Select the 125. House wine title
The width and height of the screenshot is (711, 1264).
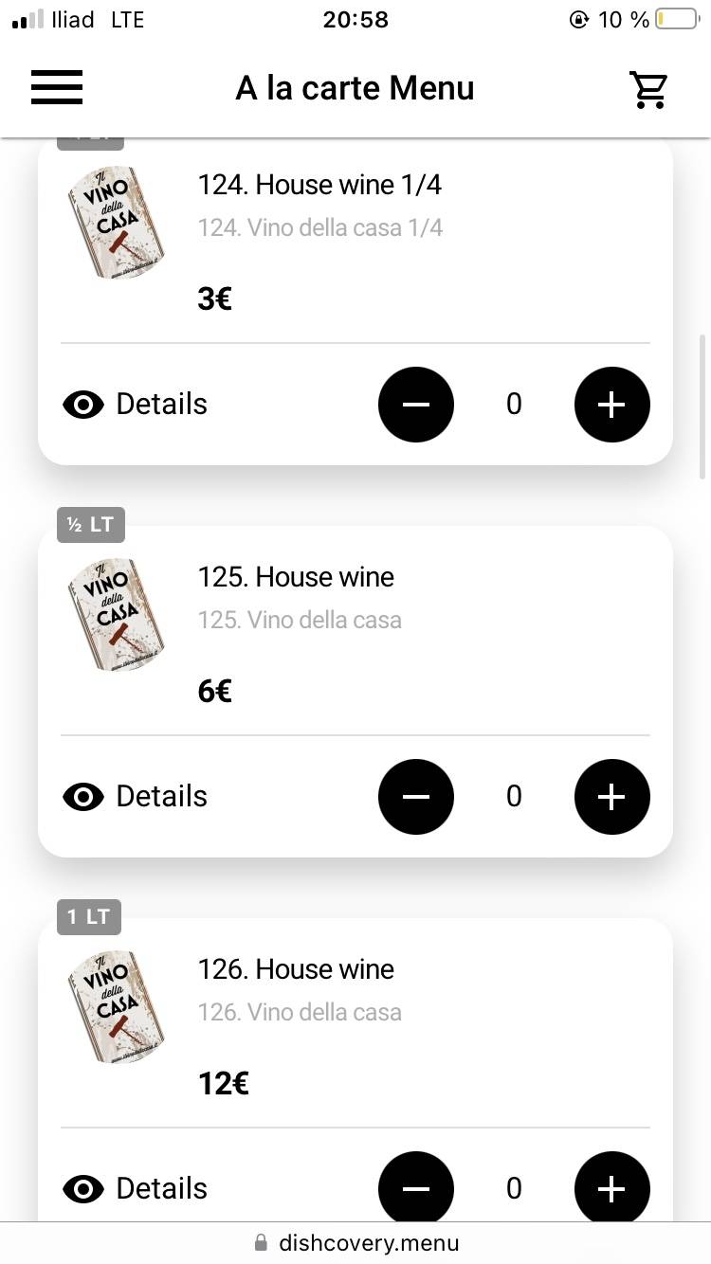(x=296, y=577)
